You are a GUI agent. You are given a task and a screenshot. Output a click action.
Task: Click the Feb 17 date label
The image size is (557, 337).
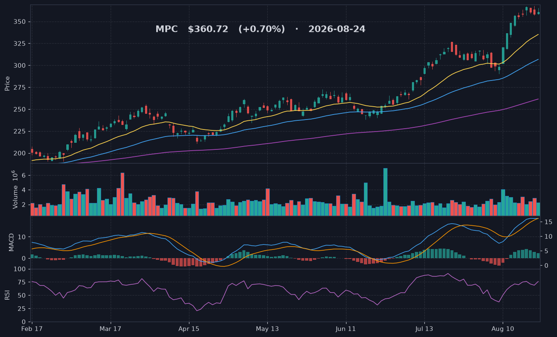32,329
